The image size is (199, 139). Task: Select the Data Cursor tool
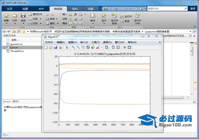point(93,48)
